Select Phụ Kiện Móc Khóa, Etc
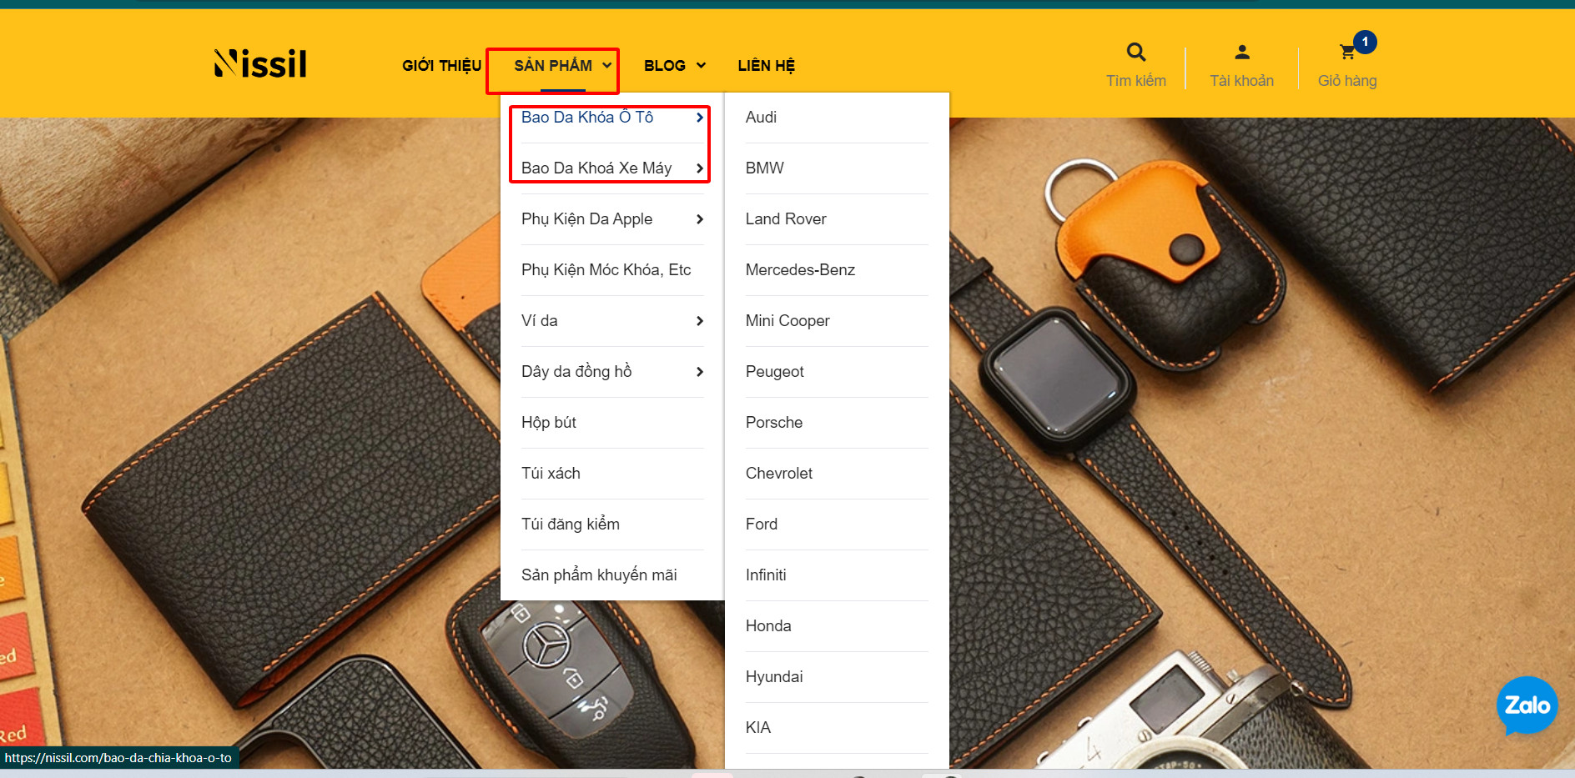Screen dimensions: 1575x778 pyautogui.click(x=606, y=270)
